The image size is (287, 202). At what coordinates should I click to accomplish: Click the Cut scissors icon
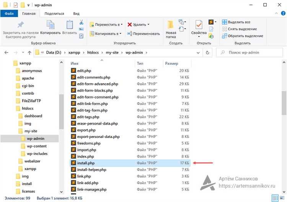click(x=81, y=22)
